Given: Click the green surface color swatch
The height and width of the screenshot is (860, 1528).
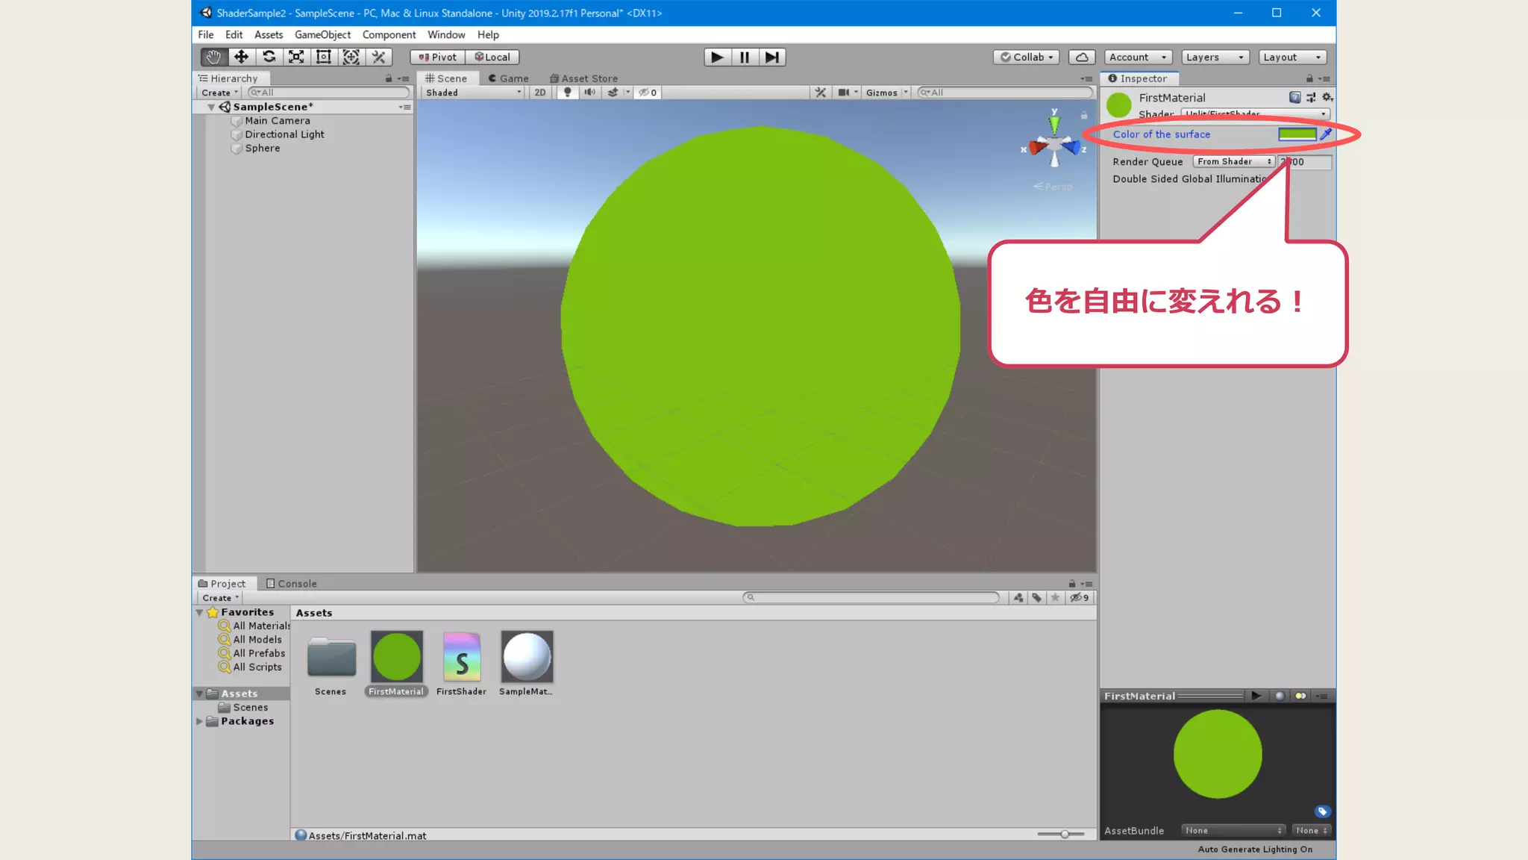Looking at the screenshot, I should point(1297,134).
